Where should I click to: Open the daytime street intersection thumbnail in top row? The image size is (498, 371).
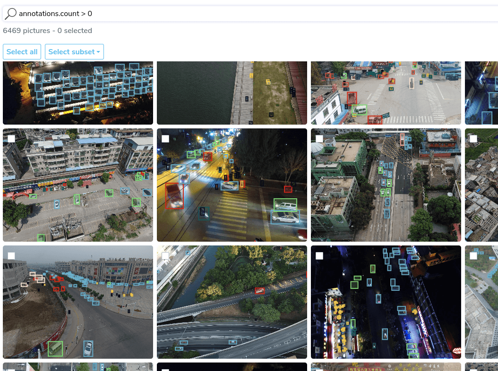point(386,93)
